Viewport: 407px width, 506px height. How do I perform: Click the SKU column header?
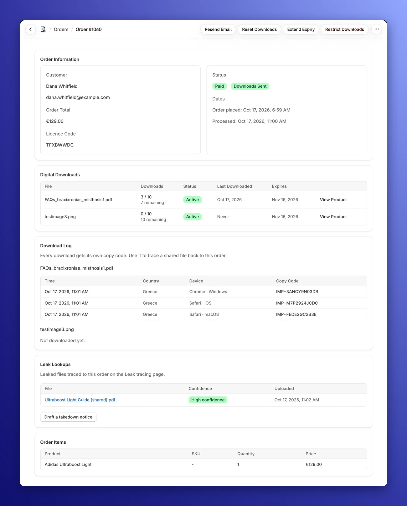coord(196,454)
